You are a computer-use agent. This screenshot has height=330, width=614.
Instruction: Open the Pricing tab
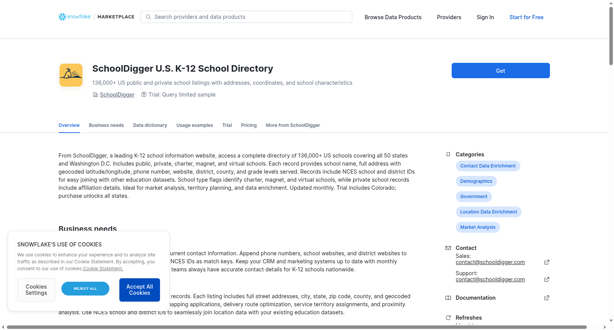(x=249, y=125)
